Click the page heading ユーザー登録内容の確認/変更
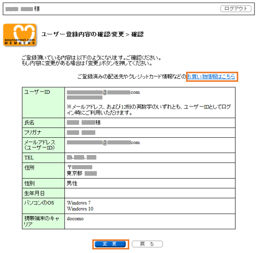Screen dimensions: 257x253 pyautogui.click(x=83, y=34)
